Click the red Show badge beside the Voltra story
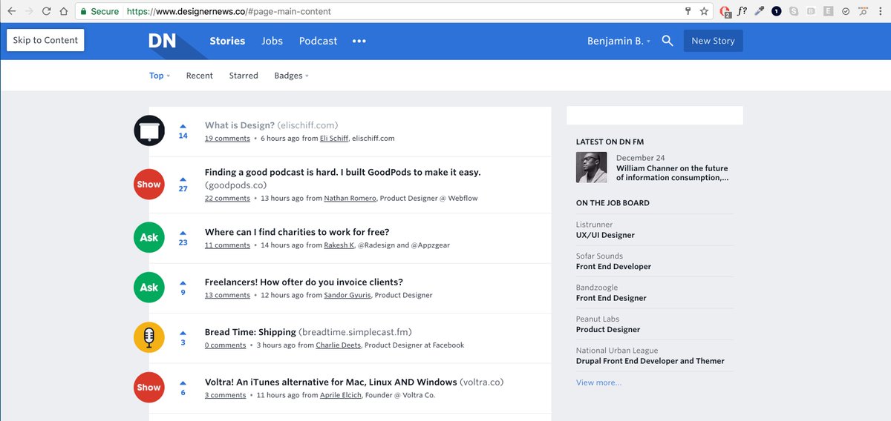 149,387
